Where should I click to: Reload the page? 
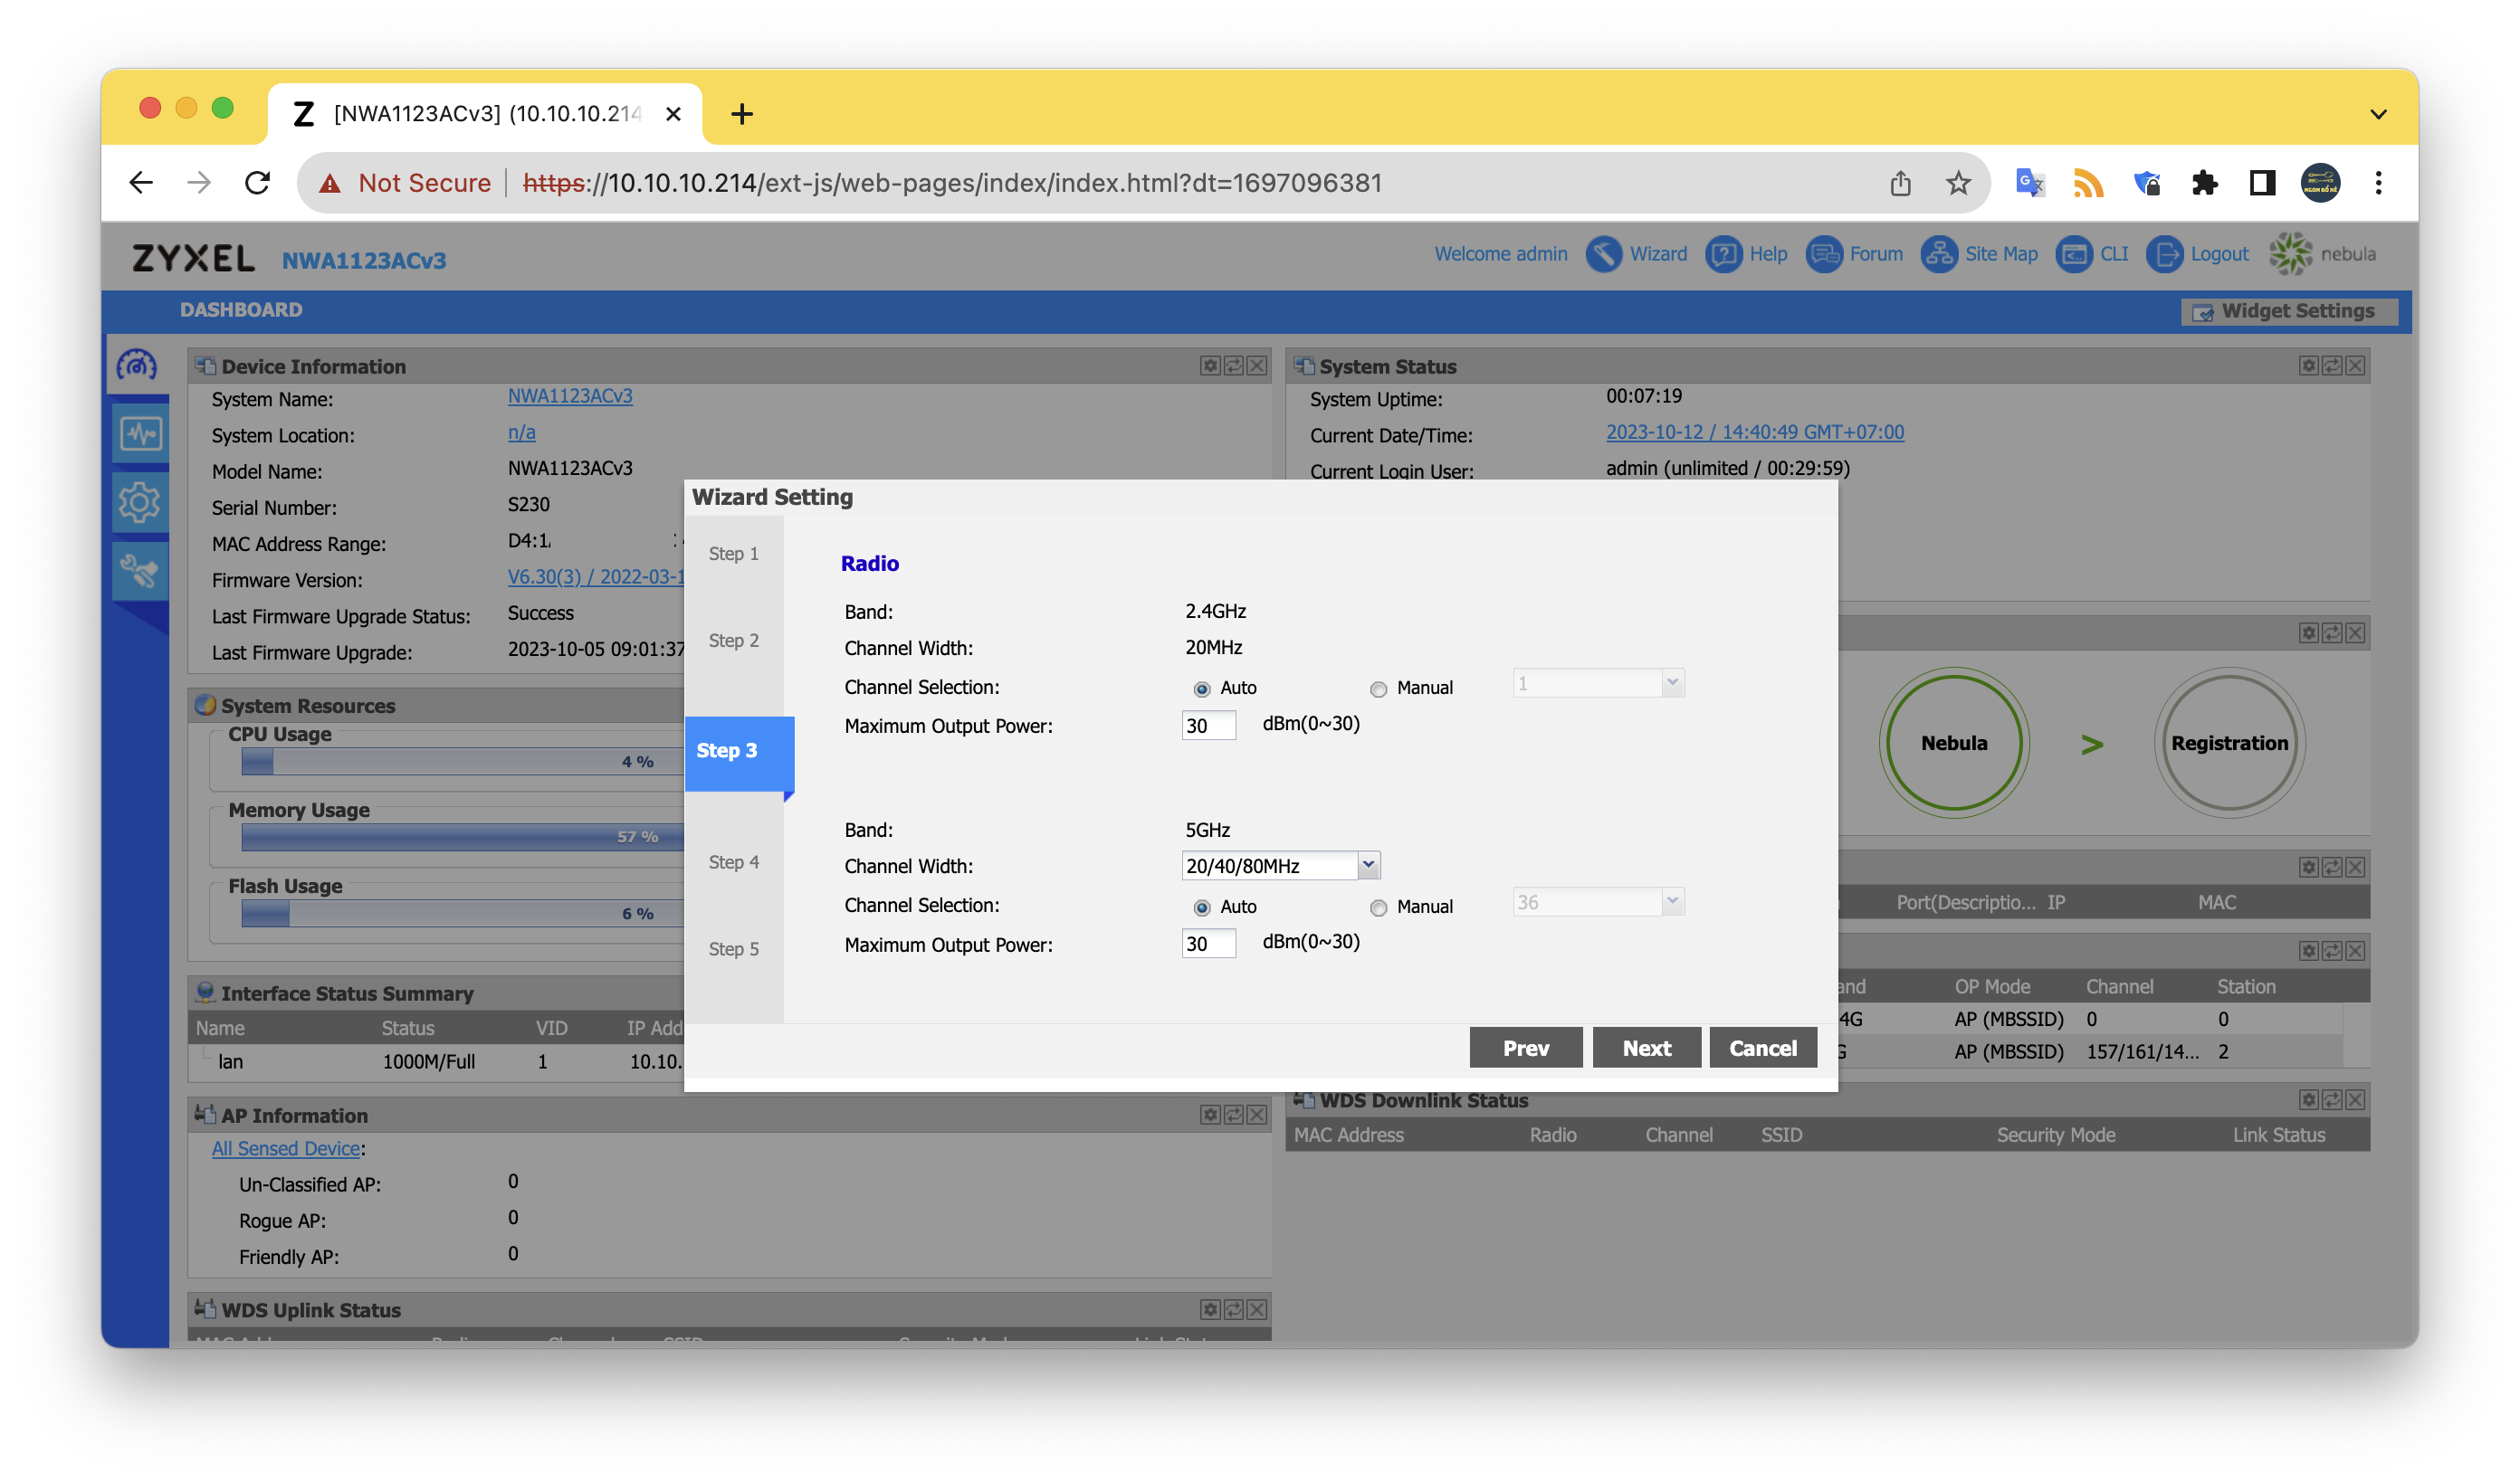[257, 183]
